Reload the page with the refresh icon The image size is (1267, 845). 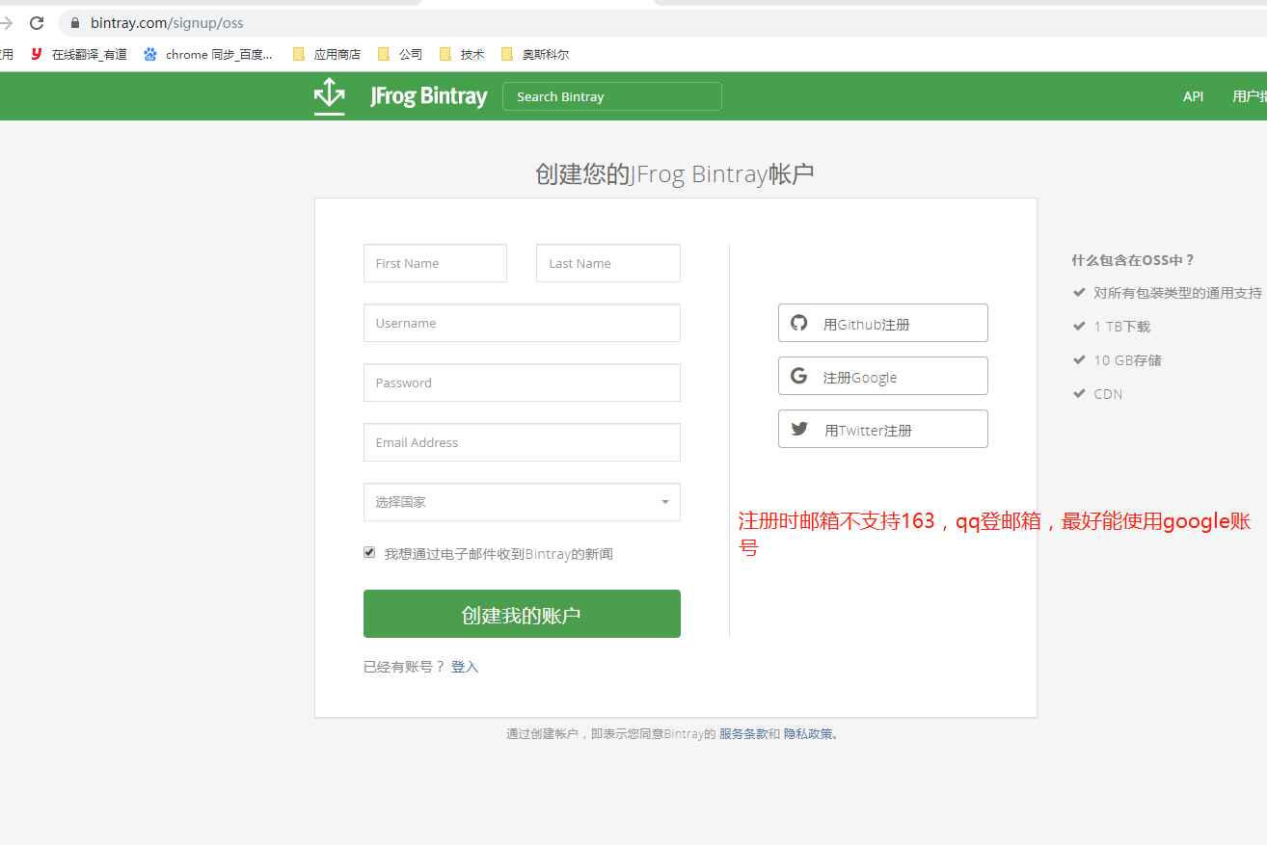[x=37, y=23]
